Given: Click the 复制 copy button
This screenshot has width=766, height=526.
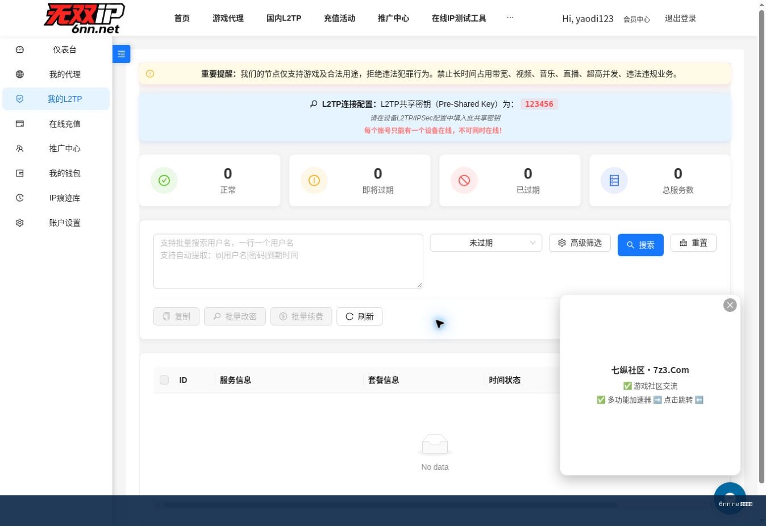Looking at the screenshot, I should click(x=176, y=316).
